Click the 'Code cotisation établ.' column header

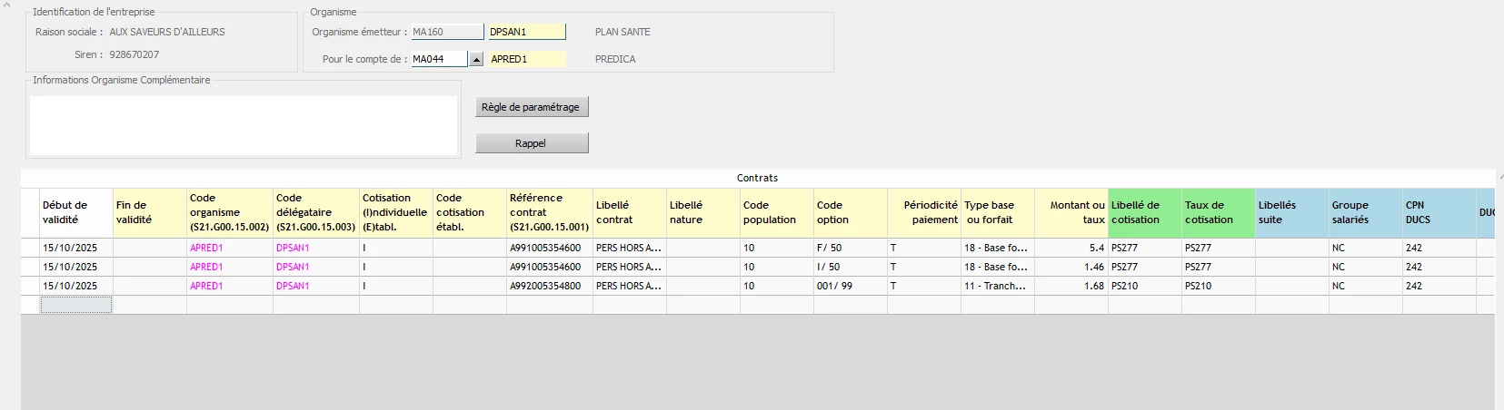click(x=470, y=213)
